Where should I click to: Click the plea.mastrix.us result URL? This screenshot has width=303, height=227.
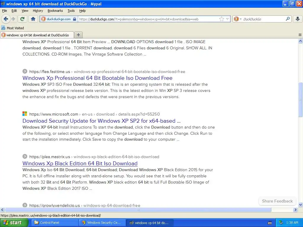tap(94, 157)
